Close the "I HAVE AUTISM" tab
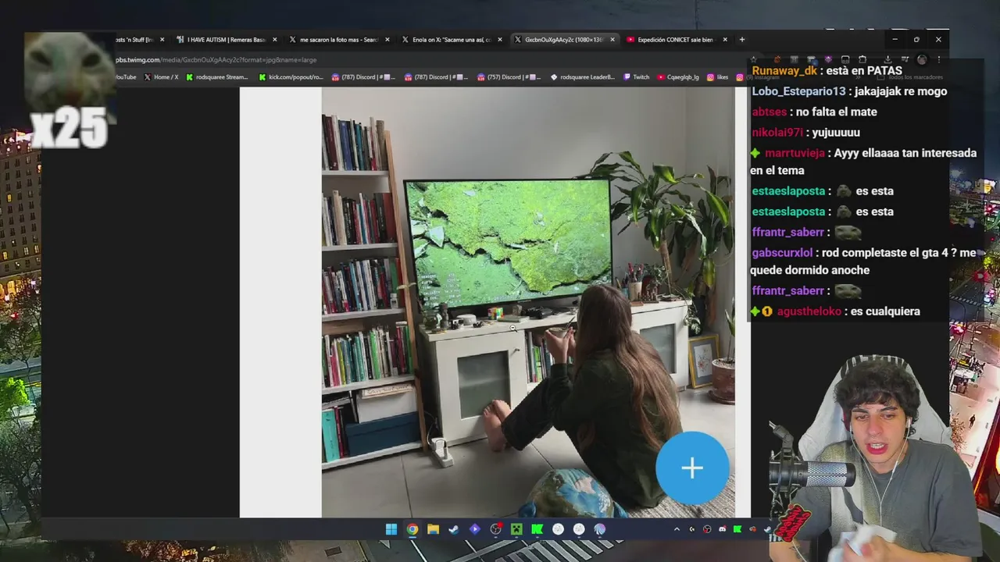This screenshot has width=1000, height=562. [x=275, y=40]
